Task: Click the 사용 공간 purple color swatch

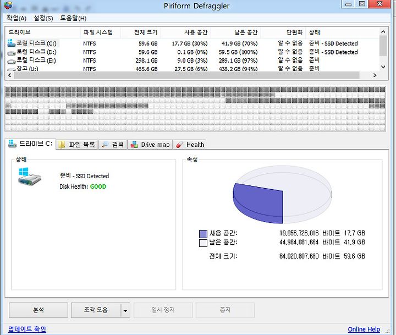Action: [203, 234]
